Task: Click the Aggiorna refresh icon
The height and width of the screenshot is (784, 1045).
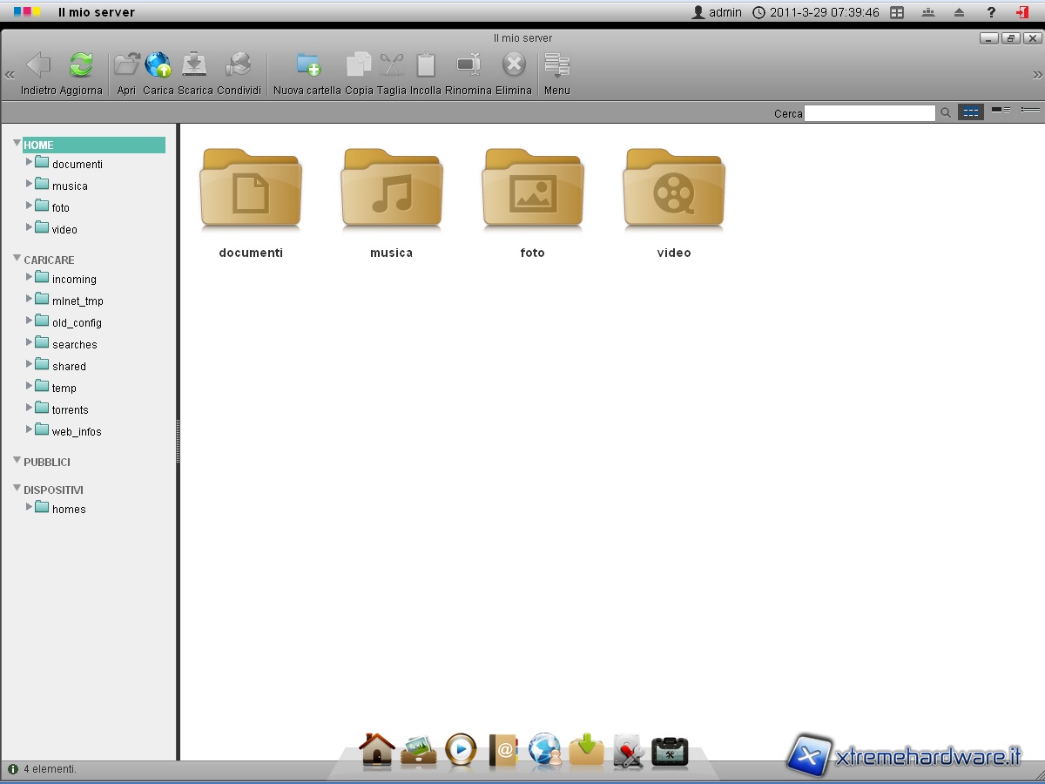Action: pyautogui.click(x=81, y=65)
